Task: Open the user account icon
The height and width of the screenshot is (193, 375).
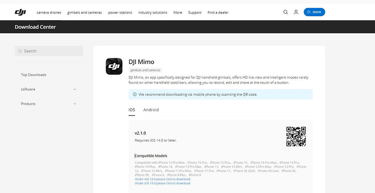Action: 296,12
